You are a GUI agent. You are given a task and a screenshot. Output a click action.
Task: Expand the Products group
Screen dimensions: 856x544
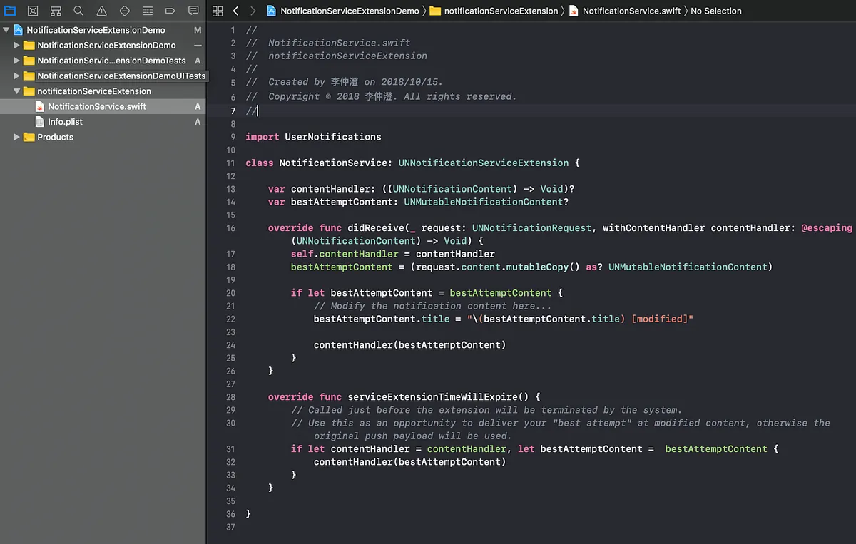point(16,137)
